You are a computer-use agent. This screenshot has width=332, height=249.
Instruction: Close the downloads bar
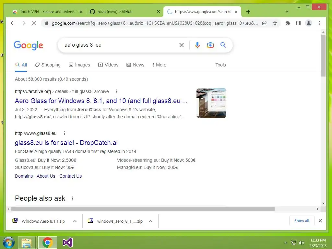320,221
